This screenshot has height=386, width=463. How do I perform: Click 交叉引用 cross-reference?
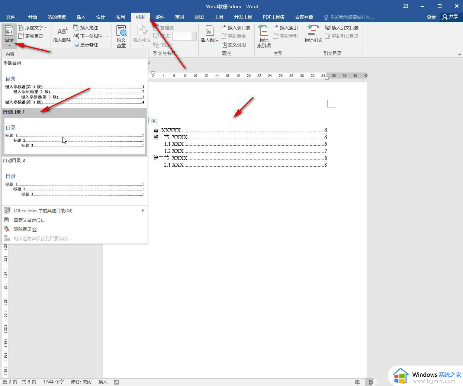tap(234, 45)
